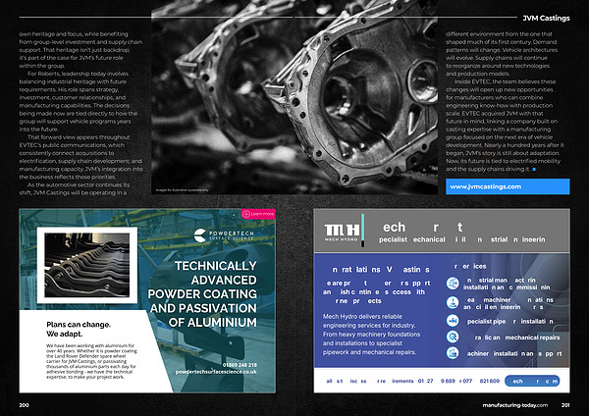Click the framed aluminium parts photo
This screenshot has height=416, width=589.
pyautogui.click(x=87, y=265)
